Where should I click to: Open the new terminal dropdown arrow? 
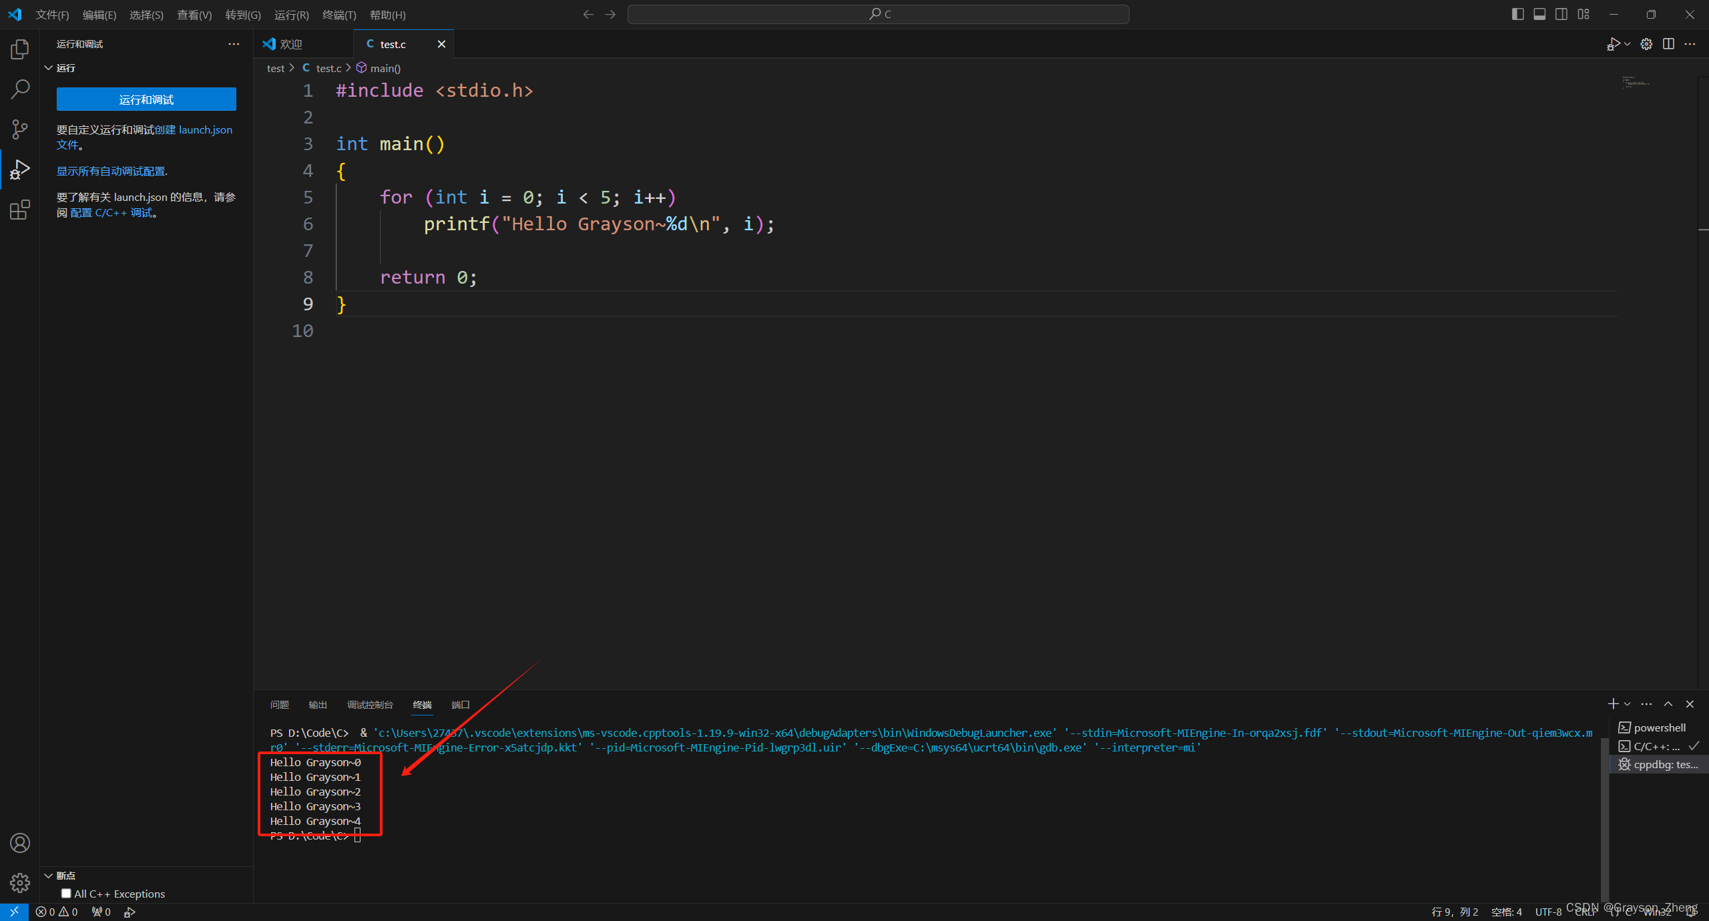pyautogui.click(x=1627, y=704)
